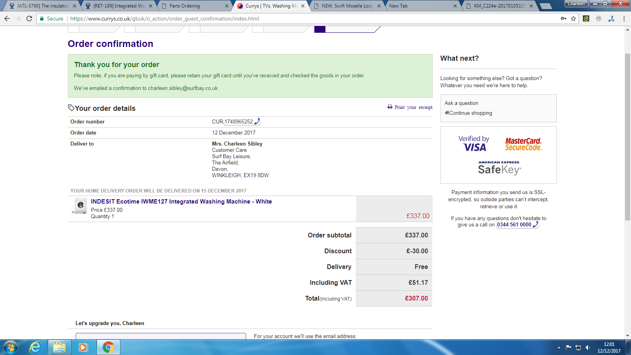Viewport: 631px width, 355px height.
Task: Click the phone icon after 0344 561 0000
Action: [x=535, y=224]
